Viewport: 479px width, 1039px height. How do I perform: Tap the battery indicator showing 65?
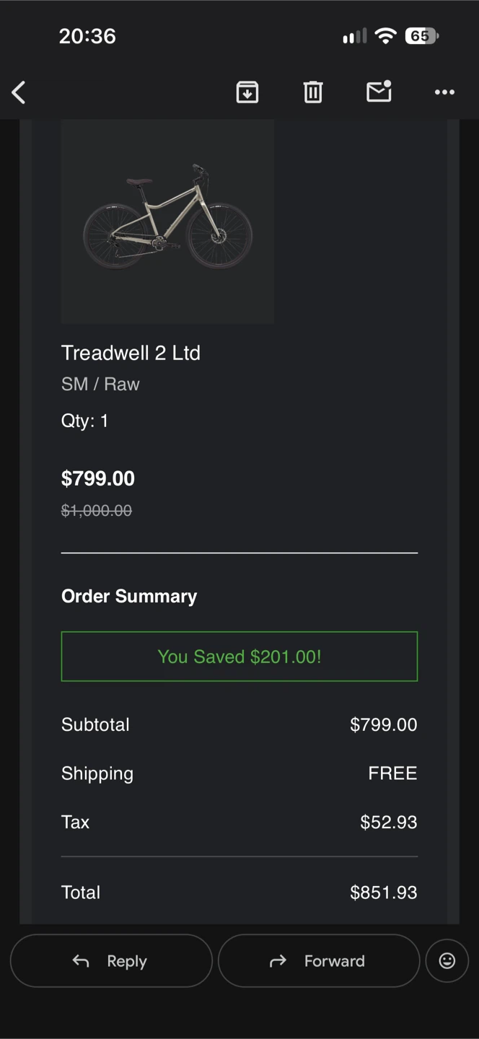pos(422,36)
